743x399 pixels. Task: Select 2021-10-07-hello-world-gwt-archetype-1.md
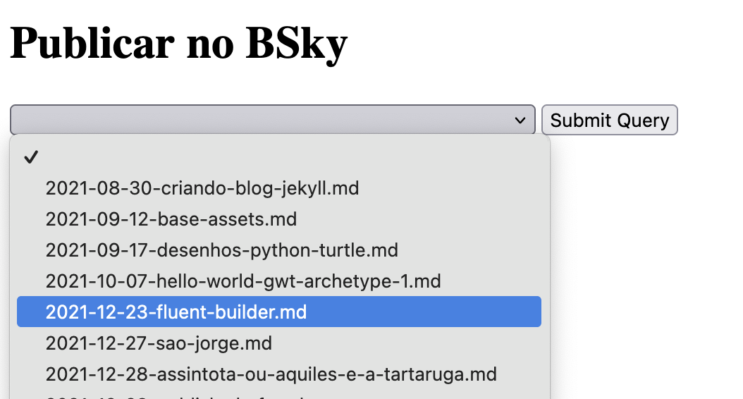tap(243, 281)
